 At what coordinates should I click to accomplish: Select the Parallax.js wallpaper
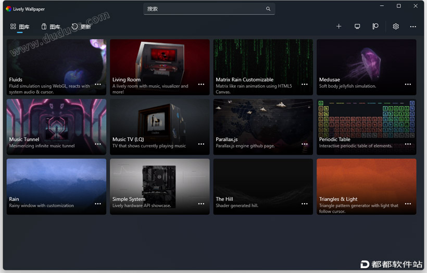coord(263,127)
